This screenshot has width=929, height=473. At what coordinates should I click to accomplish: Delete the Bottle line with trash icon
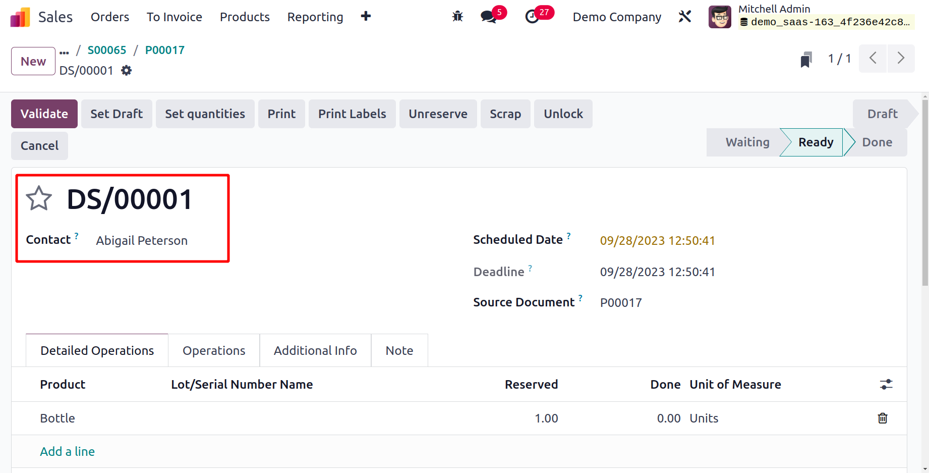(882, 418)
